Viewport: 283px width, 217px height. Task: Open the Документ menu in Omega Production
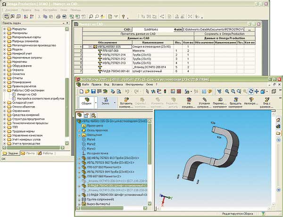pyautogui.click(x=11, y=10)
